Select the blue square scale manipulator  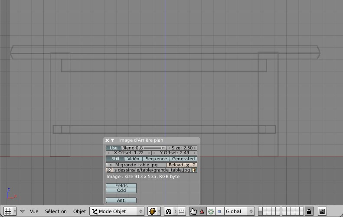click(x=219, y=211)
